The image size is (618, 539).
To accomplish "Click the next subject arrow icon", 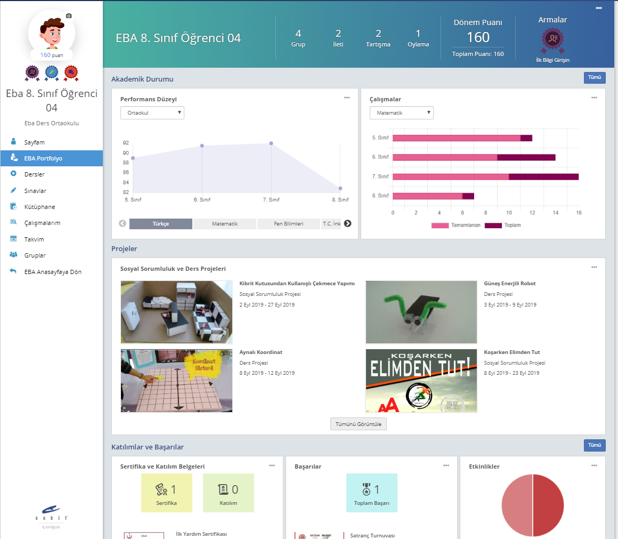I will coord(347,223).
